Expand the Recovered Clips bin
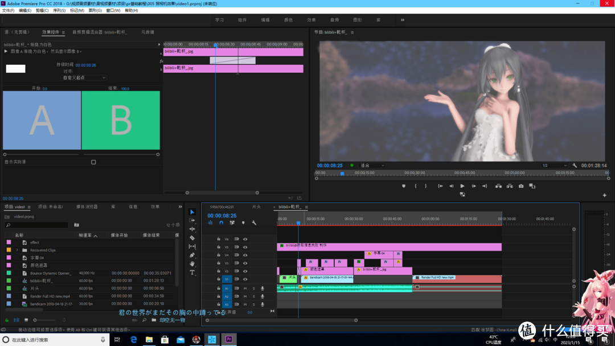615x346 pixels. [x=17, y=250]
